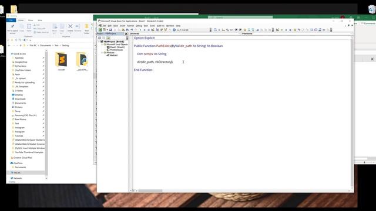
Task: Click the Insert UserForm toolbar icon
Action: pyautogui.click(x=104, y=30)
